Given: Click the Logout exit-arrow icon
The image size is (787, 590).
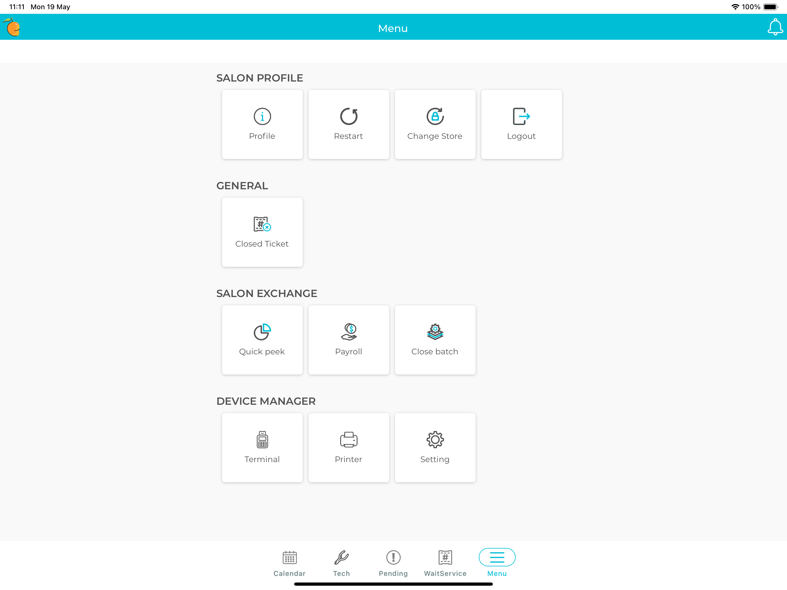Looking at the screenshot, I should coord(522,116).
